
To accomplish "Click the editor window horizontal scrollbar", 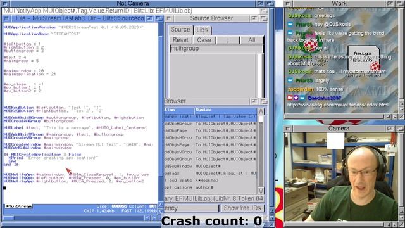I will [x=73, y=218].
